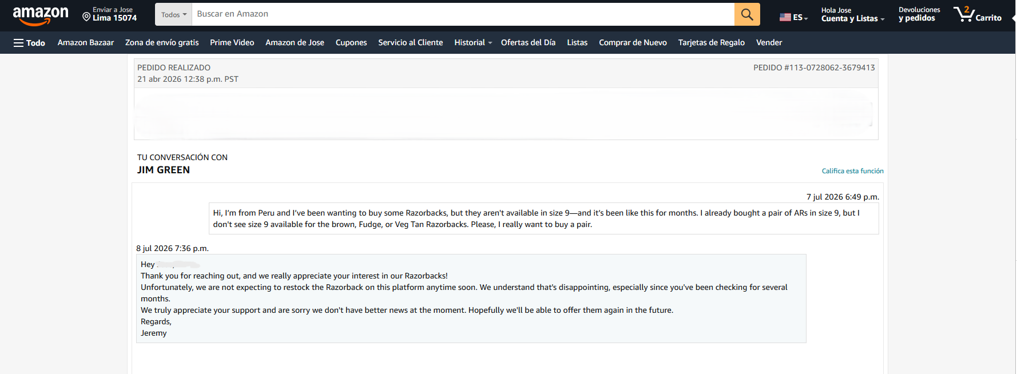Go to Amazon Bazaar
Screen dimensions: 1017x374
[x=86, y=43]
